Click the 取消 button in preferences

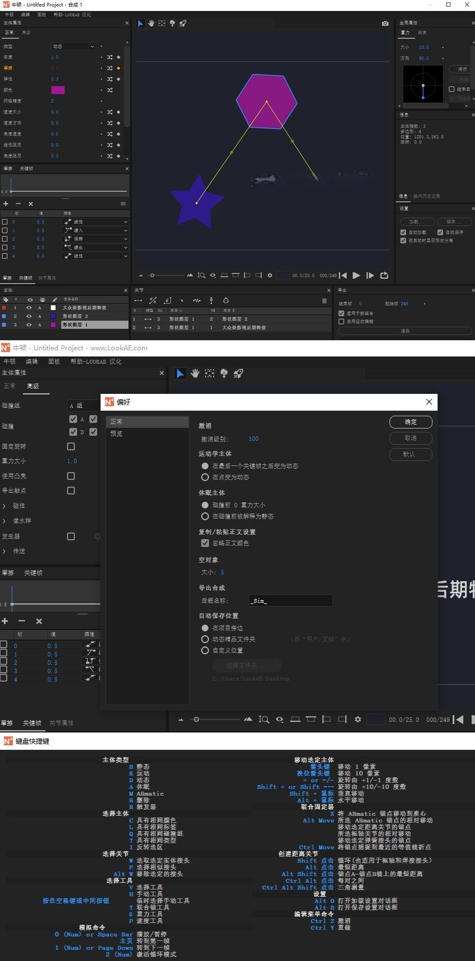411,438
